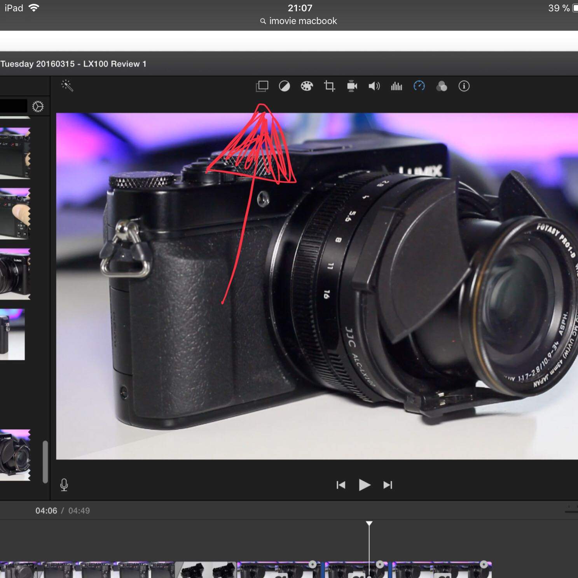Click the 04:49 total duration text
The image size is (578, 578).
click(x=79, y=511)
